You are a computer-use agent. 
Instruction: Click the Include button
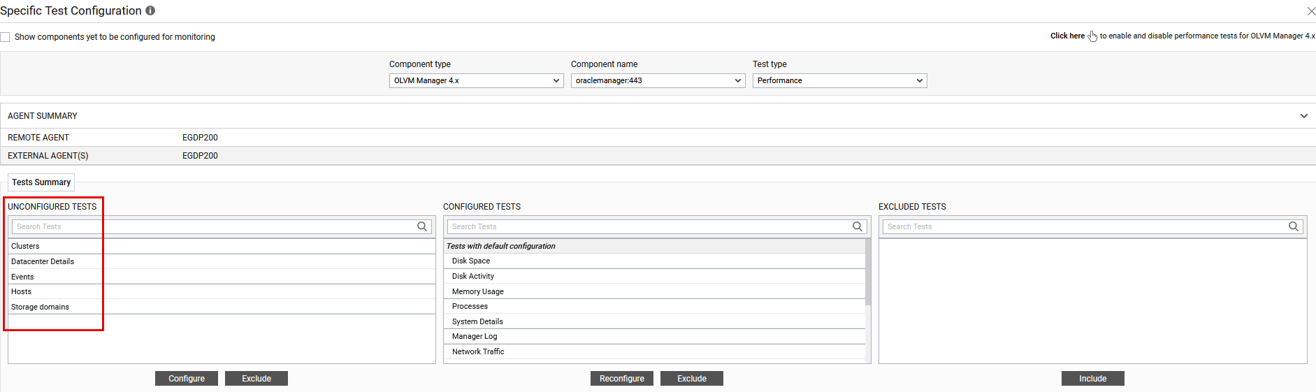coord(1092,379)
